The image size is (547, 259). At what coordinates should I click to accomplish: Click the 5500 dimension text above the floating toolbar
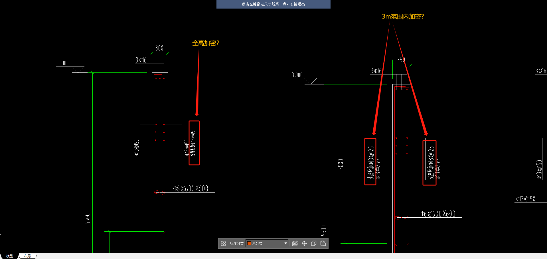pyautogui.click(x=323, y=230)
